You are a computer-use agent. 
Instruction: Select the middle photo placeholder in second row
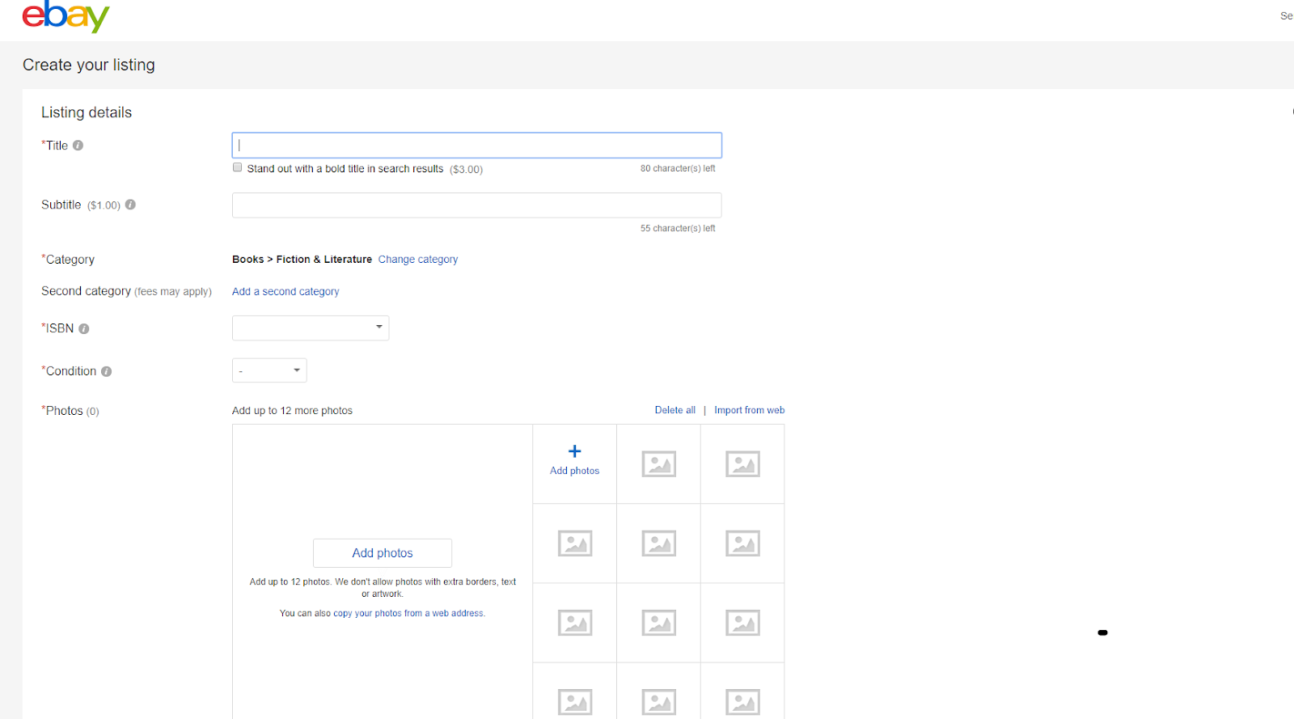pos(658,543)
